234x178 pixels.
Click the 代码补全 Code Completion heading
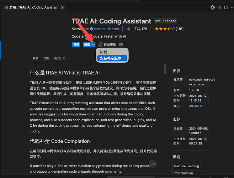(60, 141)
